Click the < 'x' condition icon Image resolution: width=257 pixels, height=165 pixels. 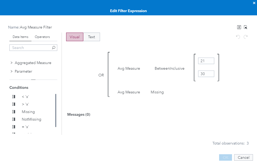tap(14, 97)
